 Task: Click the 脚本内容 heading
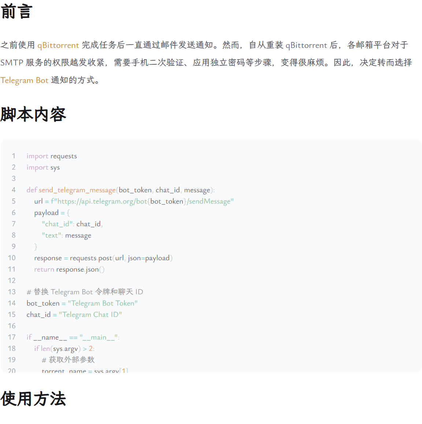pos(33,114)
